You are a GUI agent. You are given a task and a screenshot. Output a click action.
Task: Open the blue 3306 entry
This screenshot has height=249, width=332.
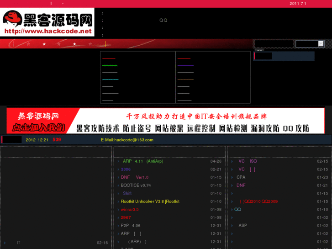point(126,170)
